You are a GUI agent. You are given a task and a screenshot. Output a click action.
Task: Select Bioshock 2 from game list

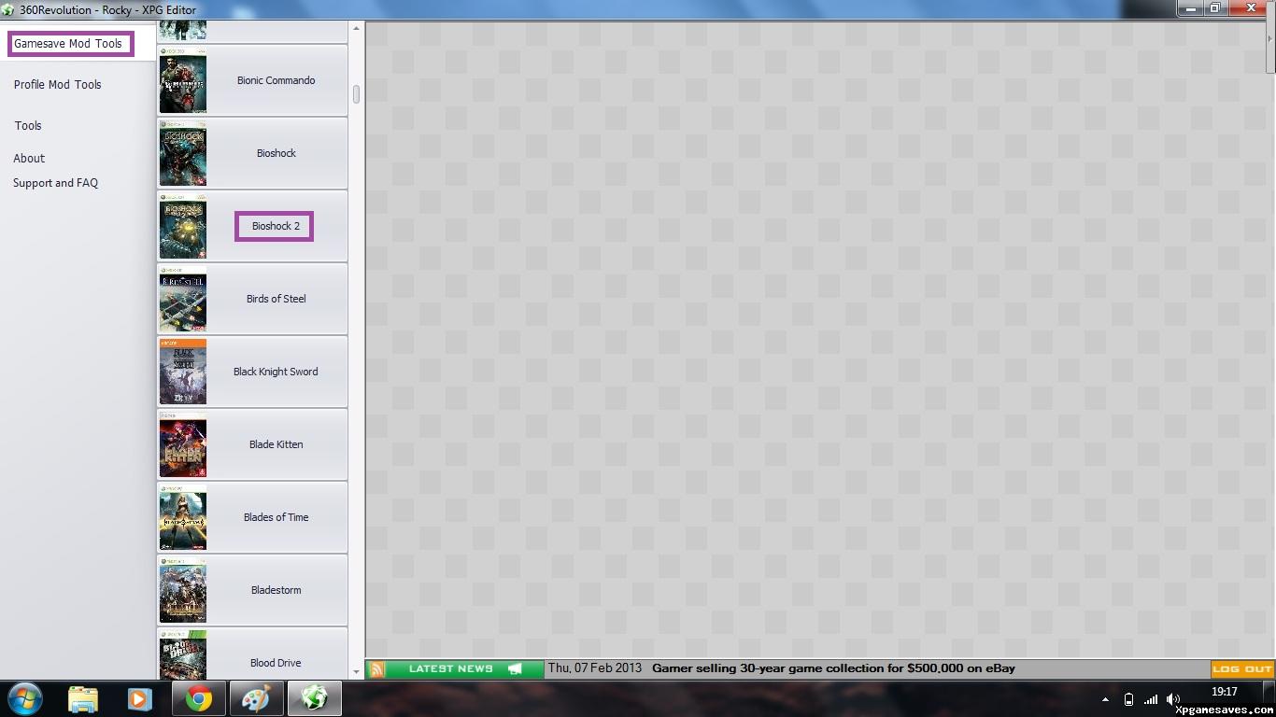pos(275,226)
